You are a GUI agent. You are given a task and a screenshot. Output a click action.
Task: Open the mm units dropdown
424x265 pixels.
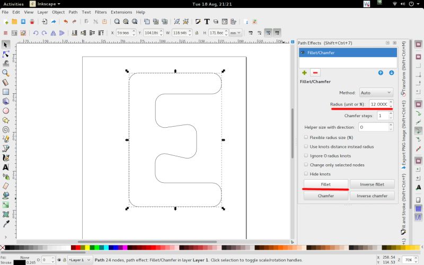pyautogui.click(x=235, y=33)
